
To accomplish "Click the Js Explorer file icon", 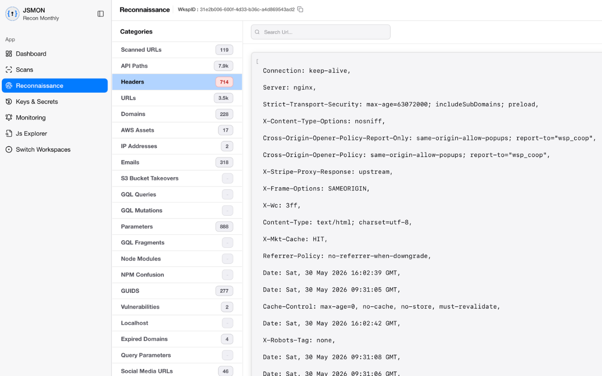I will point(9,133).
